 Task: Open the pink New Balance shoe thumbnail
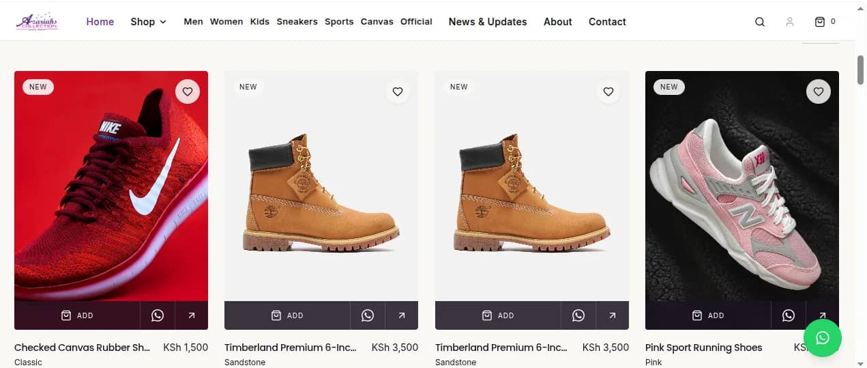(742, 186)
